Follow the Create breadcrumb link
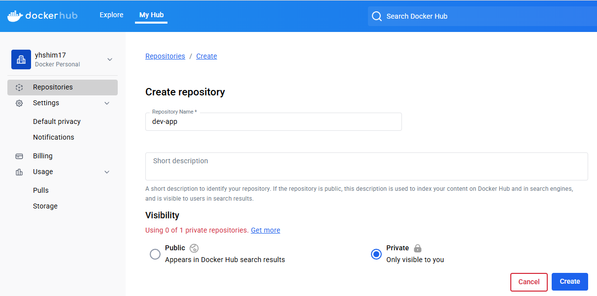597x296 pixels. (x=206, y=56)
